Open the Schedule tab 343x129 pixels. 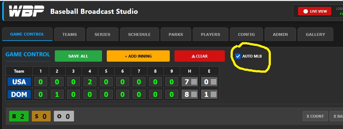139,34
